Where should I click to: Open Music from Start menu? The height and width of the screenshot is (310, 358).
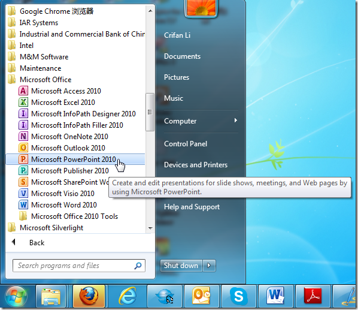(x=174, y=98)
